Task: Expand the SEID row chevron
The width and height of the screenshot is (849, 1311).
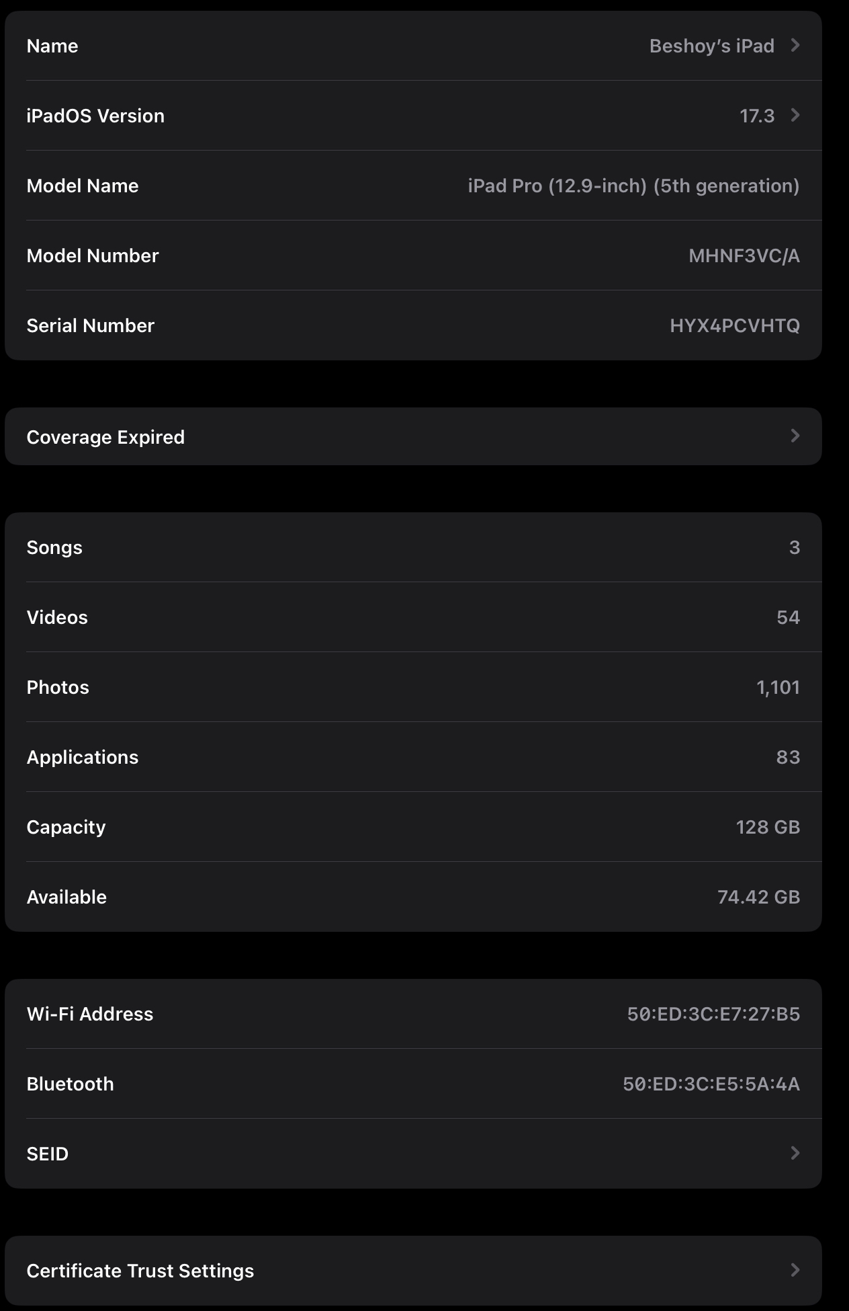Action: click(x=795, y=1153)
